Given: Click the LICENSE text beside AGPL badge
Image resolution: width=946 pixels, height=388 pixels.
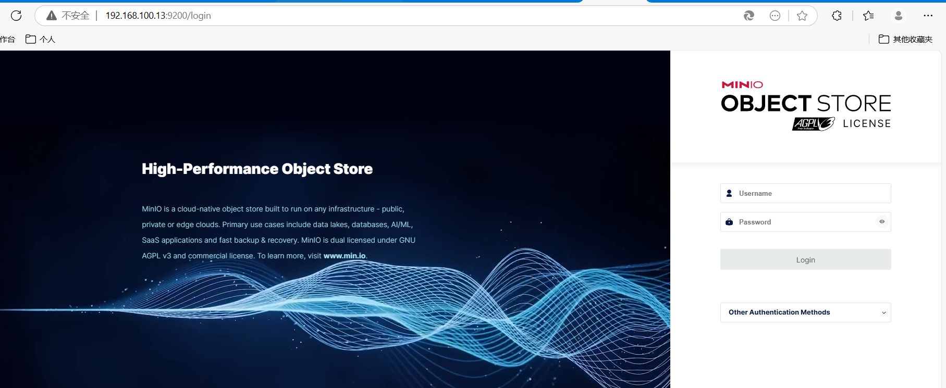Looking at the screenshot, I should pos(867,123).
